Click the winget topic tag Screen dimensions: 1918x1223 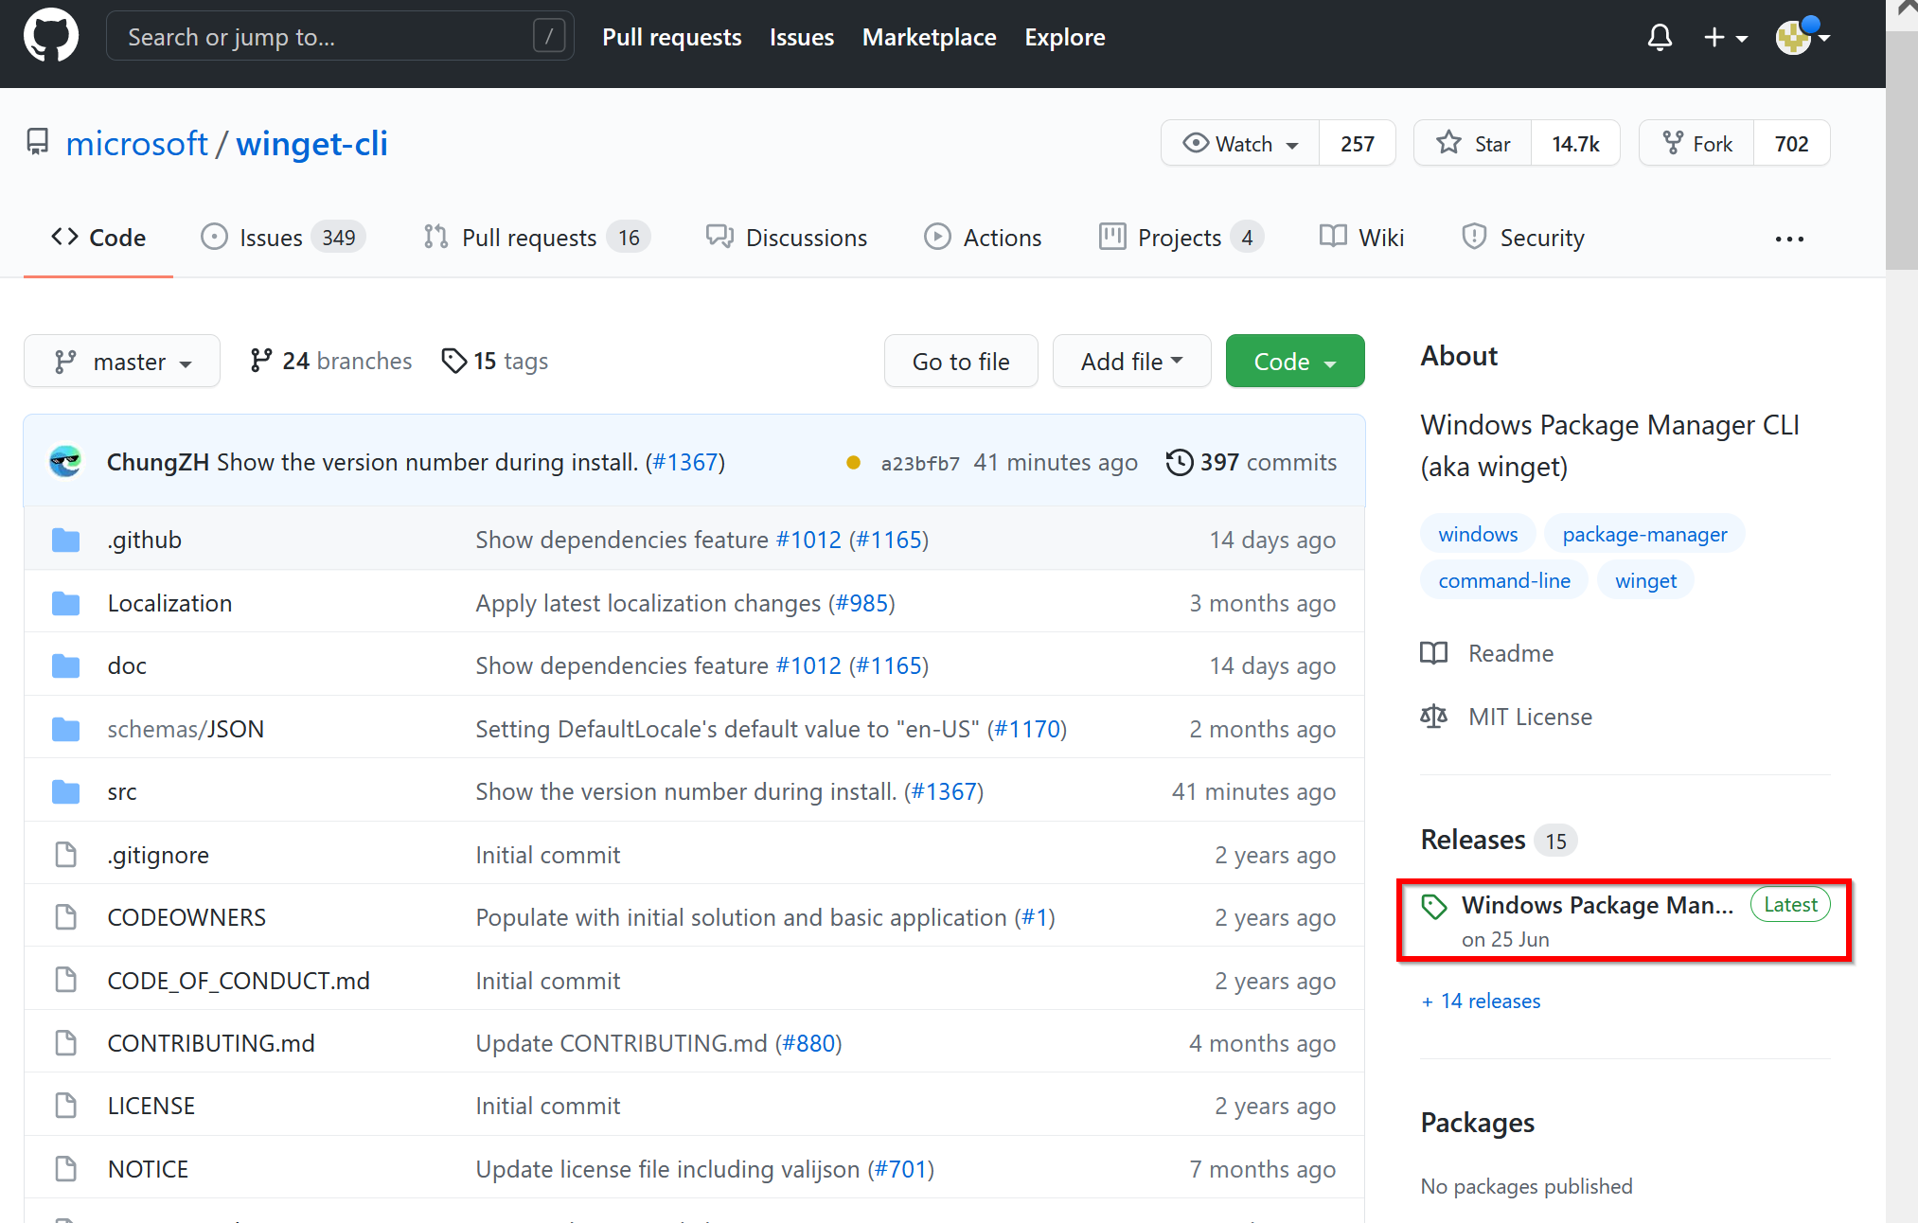coord(1645,580)
